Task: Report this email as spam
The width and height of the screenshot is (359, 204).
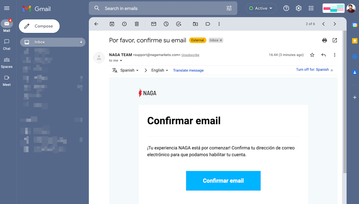Action: 124,24
